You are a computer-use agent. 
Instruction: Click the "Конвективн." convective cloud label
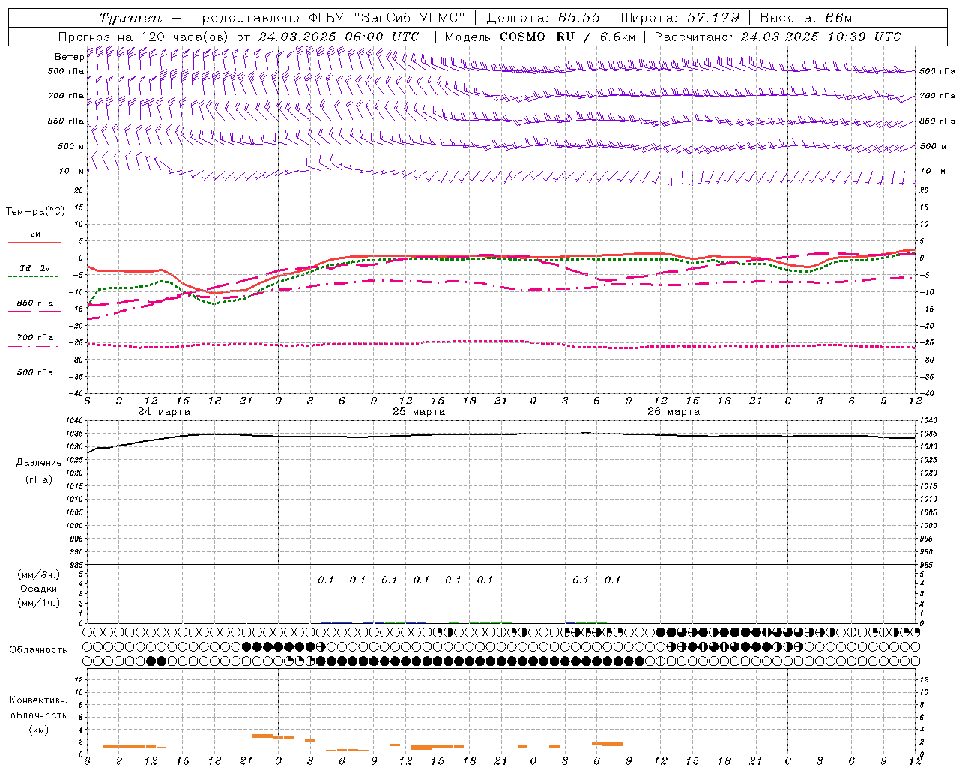39,700
